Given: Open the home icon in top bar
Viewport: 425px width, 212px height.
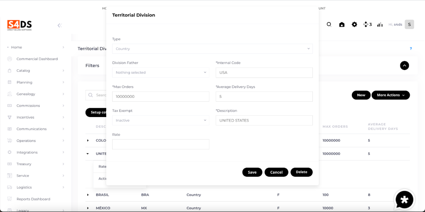Looking at the screenshot, I should pyautogui.click(x=342, y=24).
